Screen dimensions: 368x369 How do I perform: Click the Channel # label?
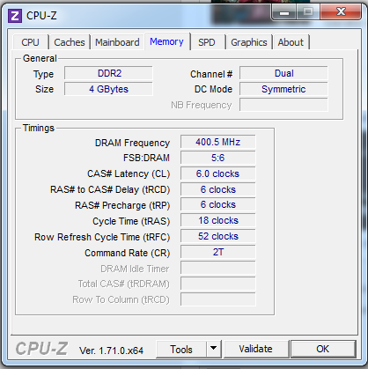211,74
